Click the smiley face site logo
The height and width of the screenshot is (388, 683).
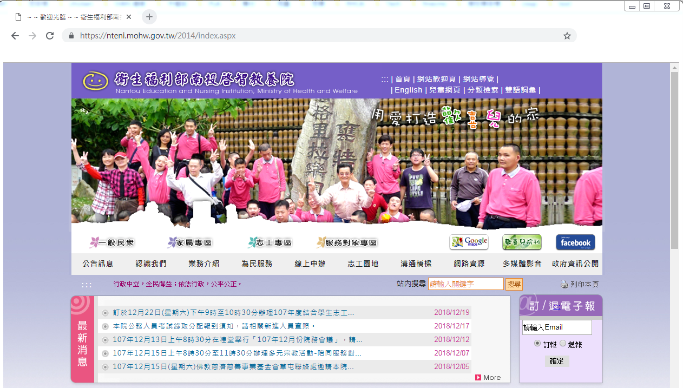(x=95, y=81)
